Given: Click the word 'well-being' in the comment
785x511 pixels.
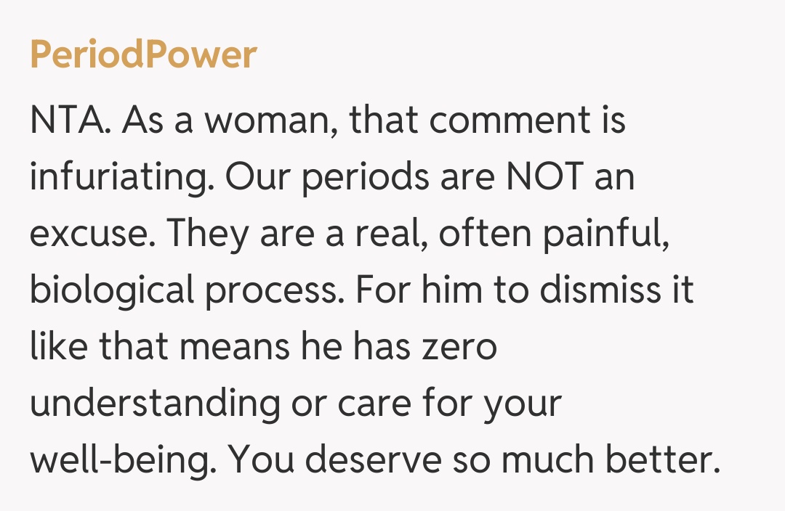Looking at the screenshot, I should [120, 460].
